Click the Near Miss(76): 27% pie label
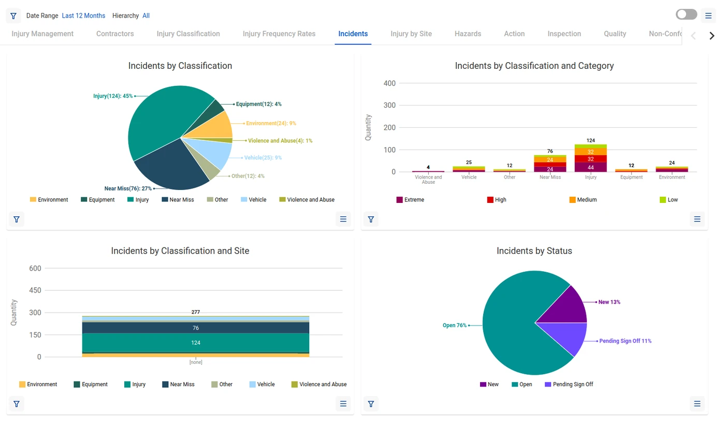This screenshot has width=725, height=426. 128,189
